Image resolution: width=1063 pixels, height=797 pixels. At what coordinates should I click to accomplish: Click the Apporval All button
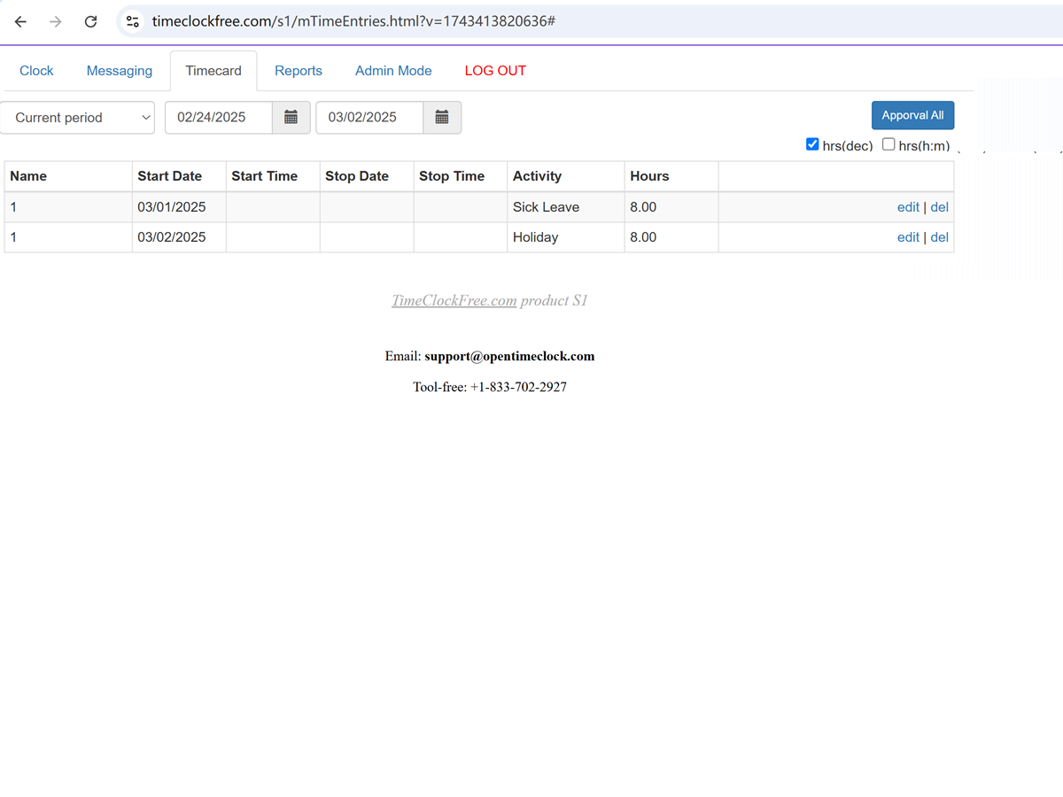pos(912,115)
